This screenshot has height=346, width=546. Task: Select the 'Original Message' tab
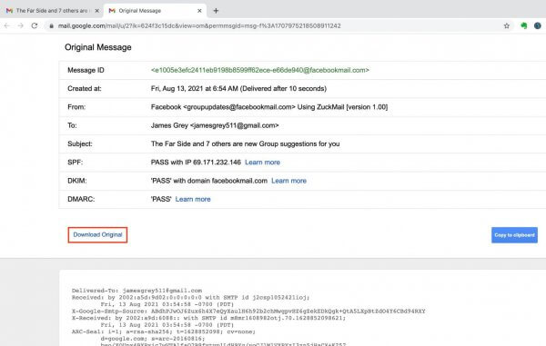tap(156, 11)
